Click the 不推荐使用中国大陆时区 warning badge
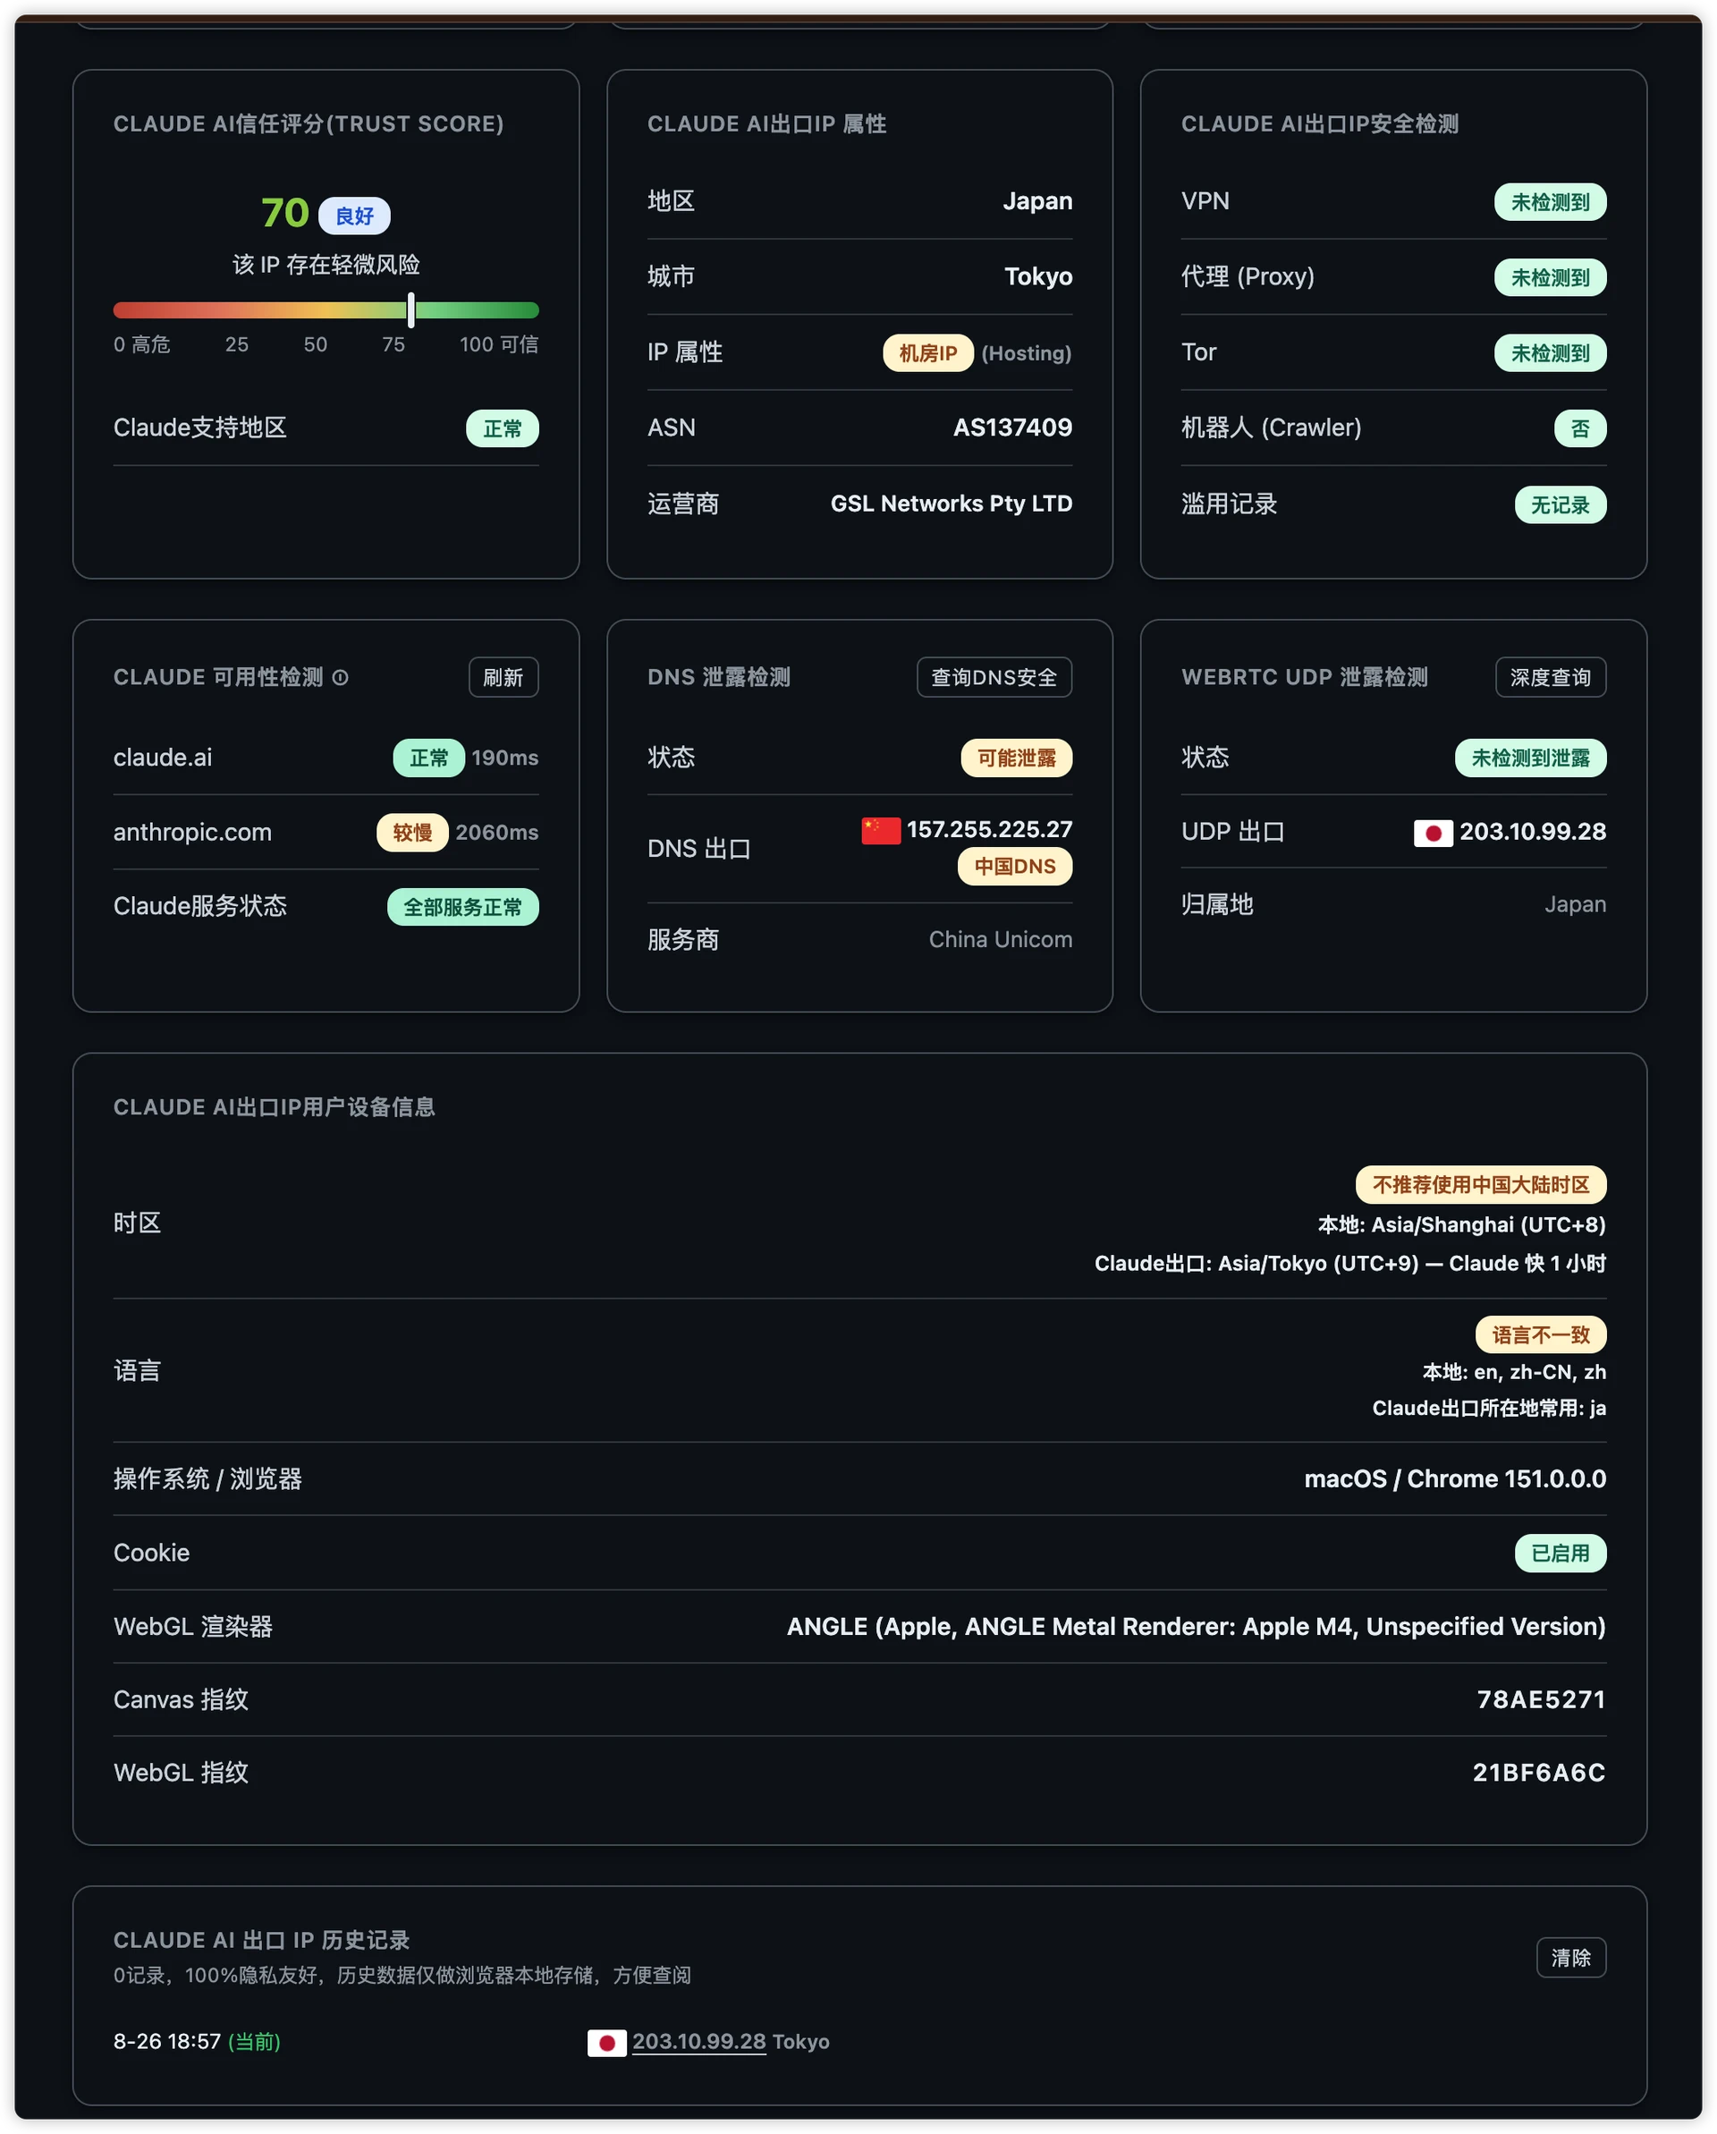1717x2134 pixels. (1481, 1185)
